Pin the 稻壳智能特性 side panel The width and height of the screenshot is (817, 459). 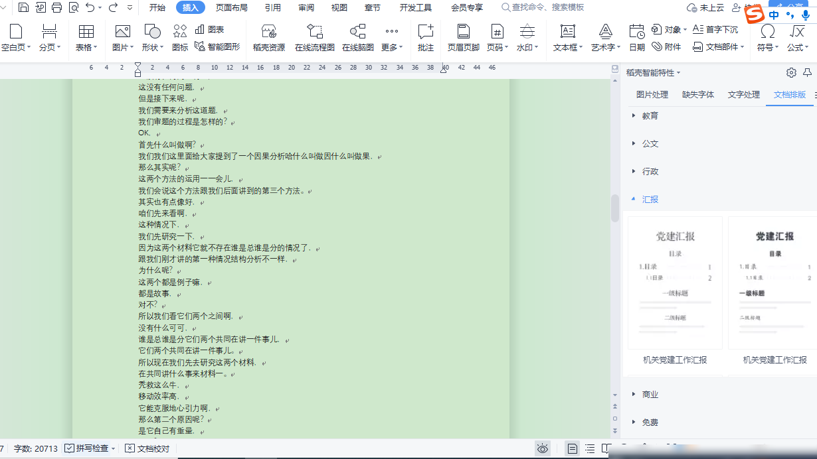(x=807, y=73)
